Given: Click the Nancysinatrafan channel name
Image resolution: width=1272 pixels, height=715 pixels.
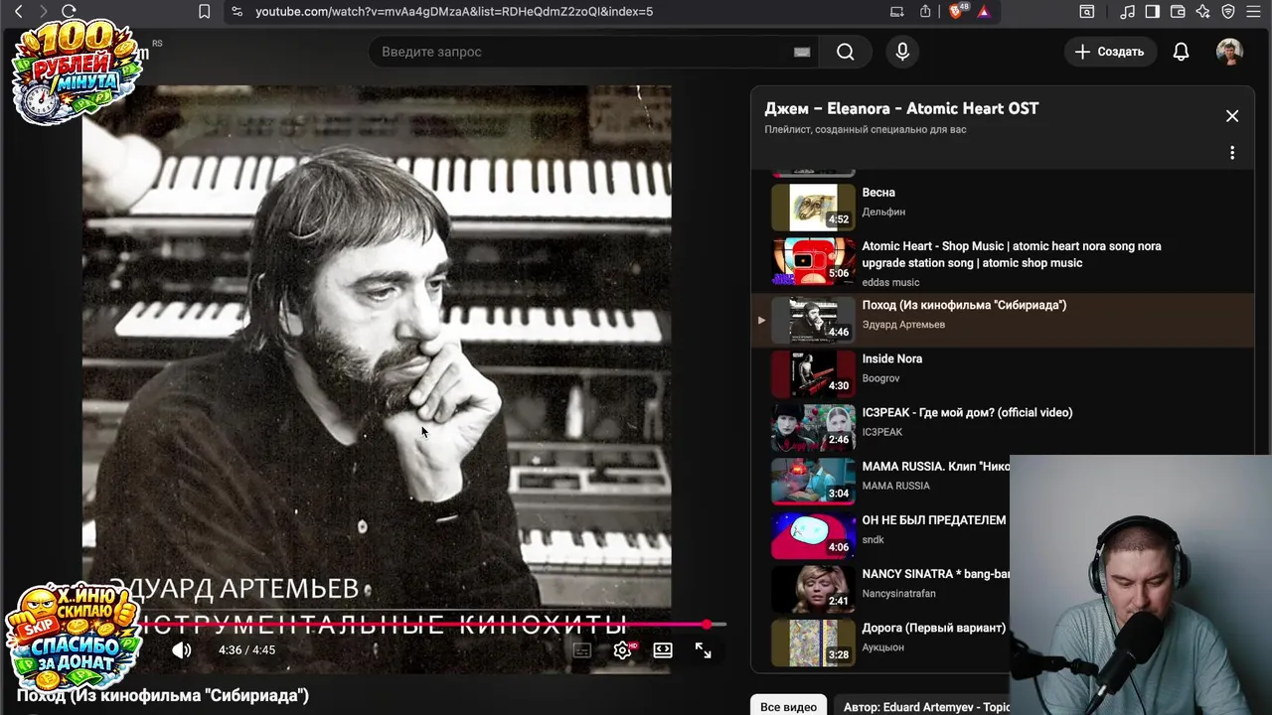Looking at the screenshot, I should click(898, 594).
